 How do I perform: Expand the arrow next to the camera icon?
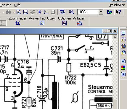(x=14, y=12)
